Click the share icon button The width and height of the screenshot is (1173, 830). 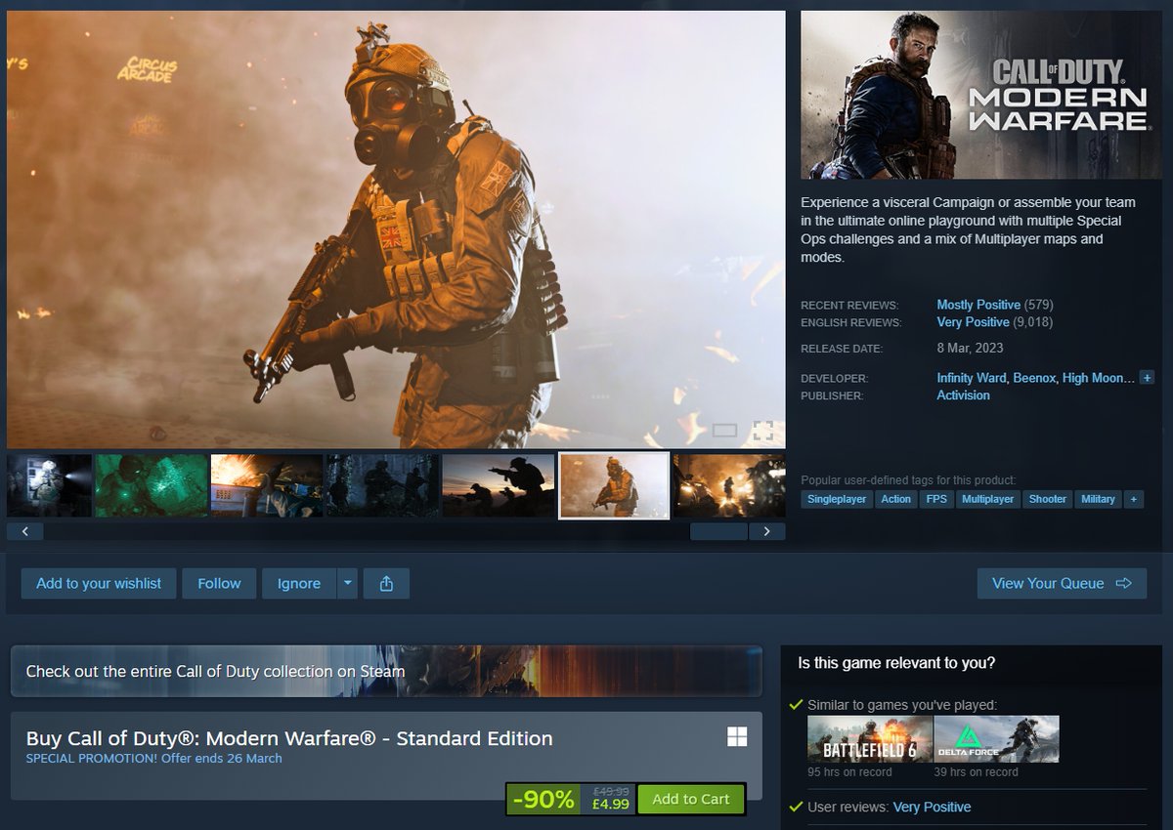coord(386,583)
